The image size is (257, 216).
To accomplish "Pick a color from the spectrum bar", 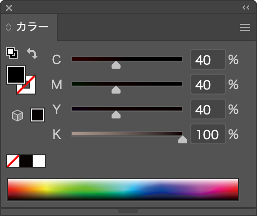I will tap(123, 190).
